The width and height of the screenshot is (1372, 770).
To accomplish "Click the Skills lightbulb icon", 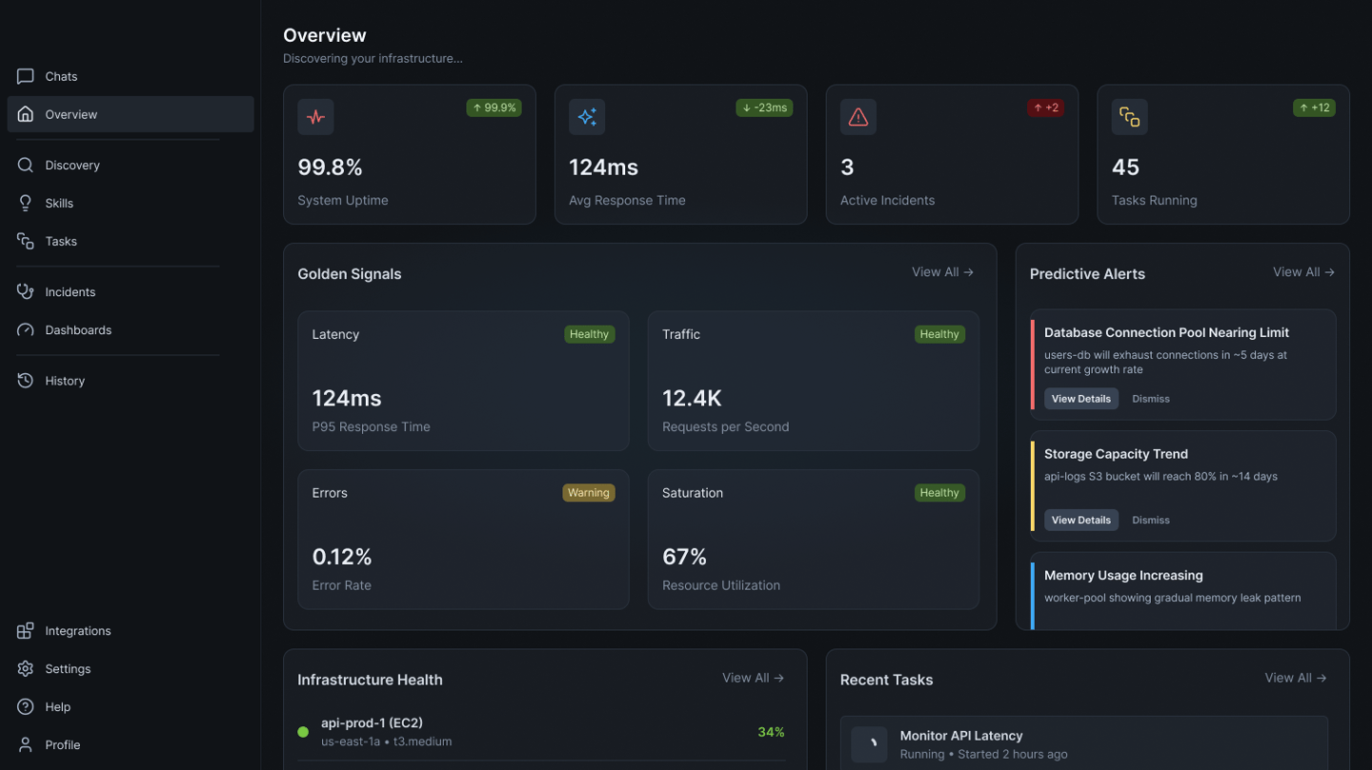I will click(x=26, y=203).
